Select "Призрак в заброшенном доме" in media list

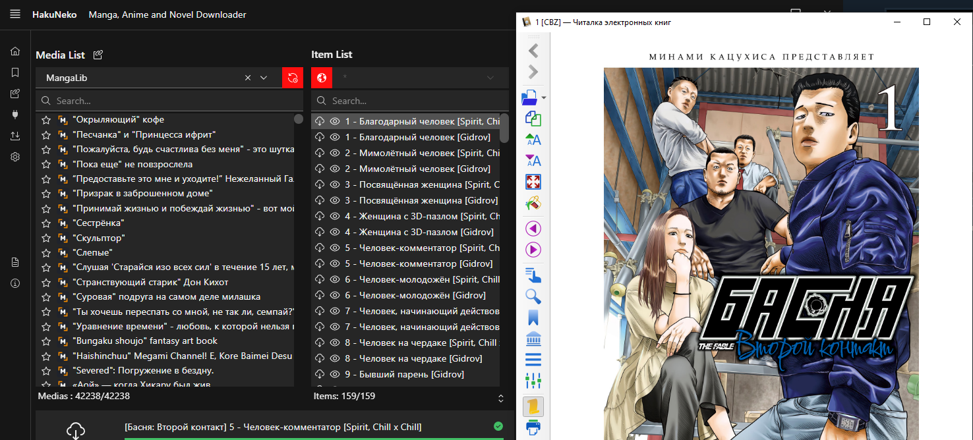142,194
